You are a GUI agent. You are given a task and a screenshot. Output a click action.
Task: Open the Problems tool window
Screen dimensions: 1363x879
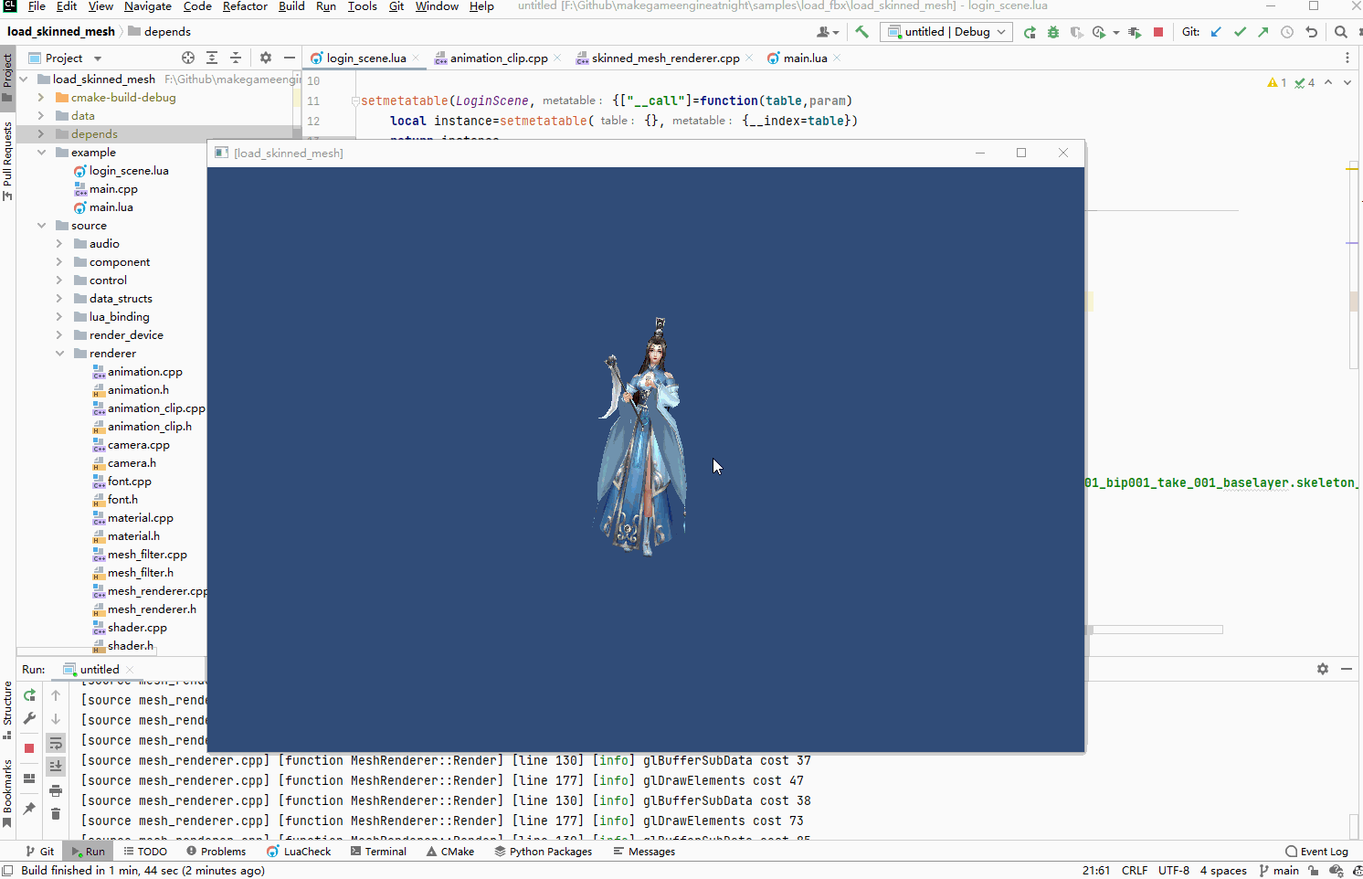216,851
